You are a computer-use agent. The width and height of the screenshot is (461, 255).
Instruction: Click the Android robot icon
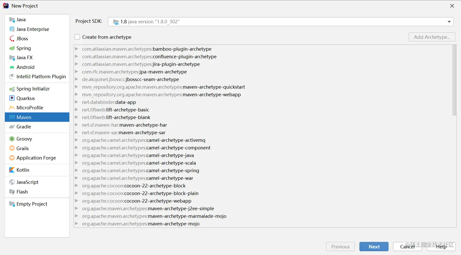pos(12,67)
